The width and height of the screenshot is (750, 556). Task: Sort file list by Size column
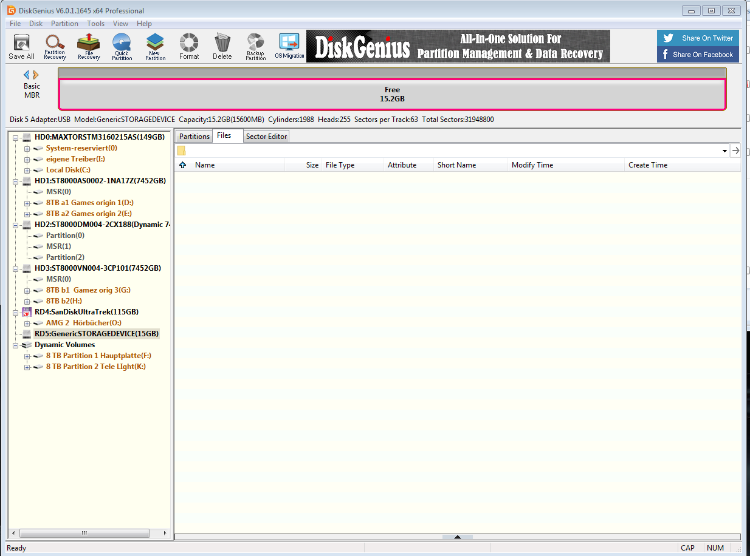coord(303,165)
